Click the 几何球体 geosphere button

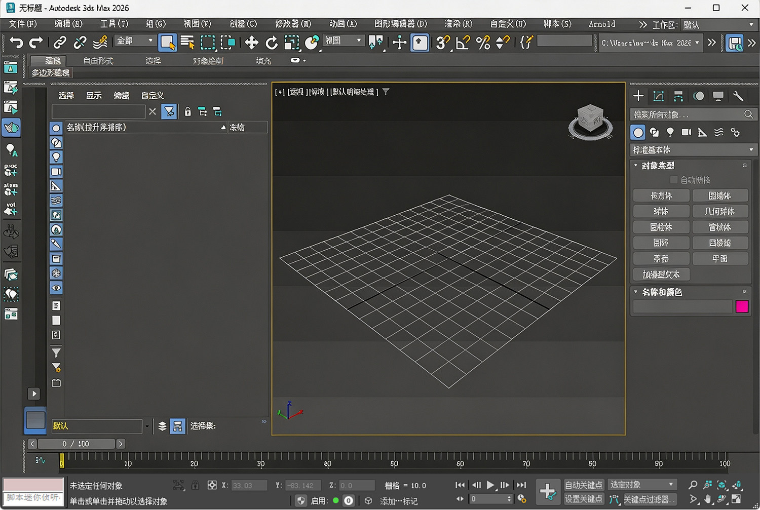(720, 211)
